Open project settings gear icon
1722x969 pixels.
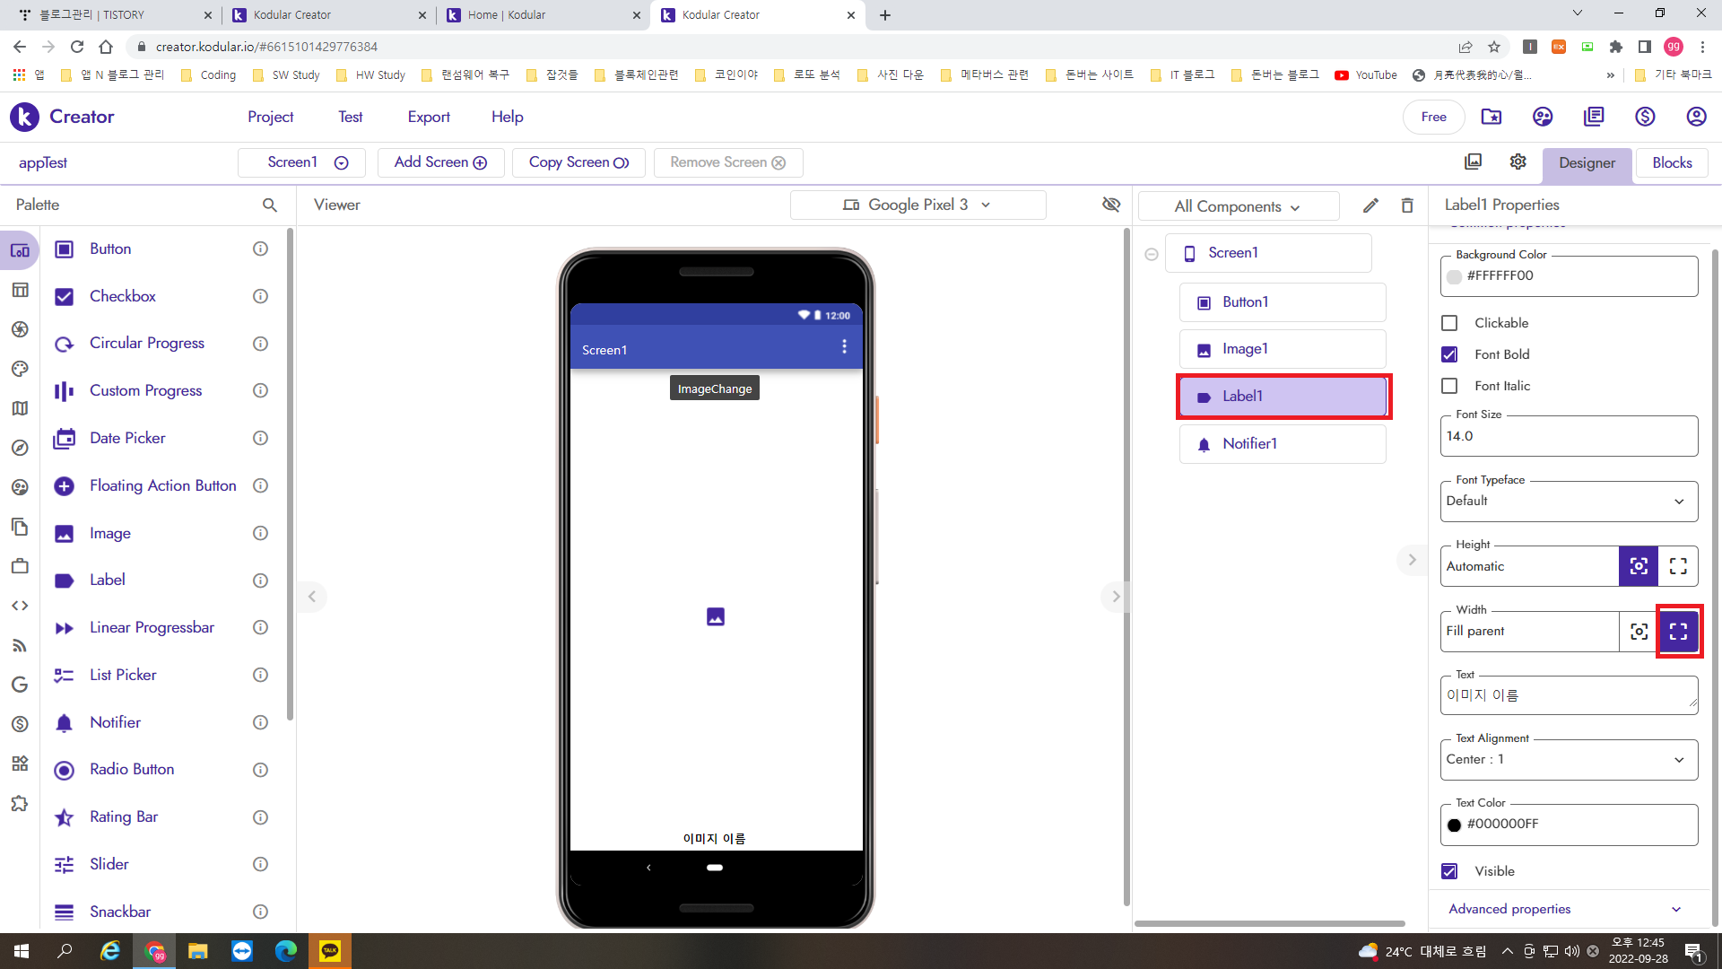coord(1518,161)
